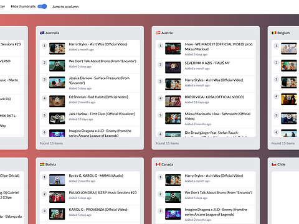Play PAULO LONDRA BZRP Music Sessions thumbnail
The image size is (299, 224).
[57, 197]
